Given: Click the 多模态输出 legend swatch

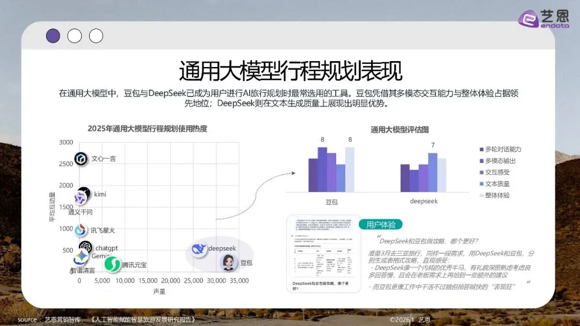Looking at the screenshot, I should point(482,161).
